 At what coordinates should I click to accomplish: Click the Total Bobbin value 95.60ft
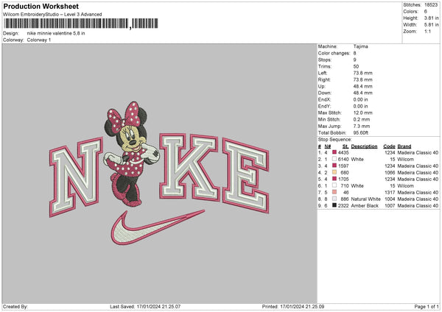tap(360, 132)
